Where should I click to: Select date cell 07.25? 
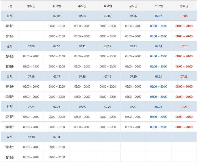(x=82, y=107)
